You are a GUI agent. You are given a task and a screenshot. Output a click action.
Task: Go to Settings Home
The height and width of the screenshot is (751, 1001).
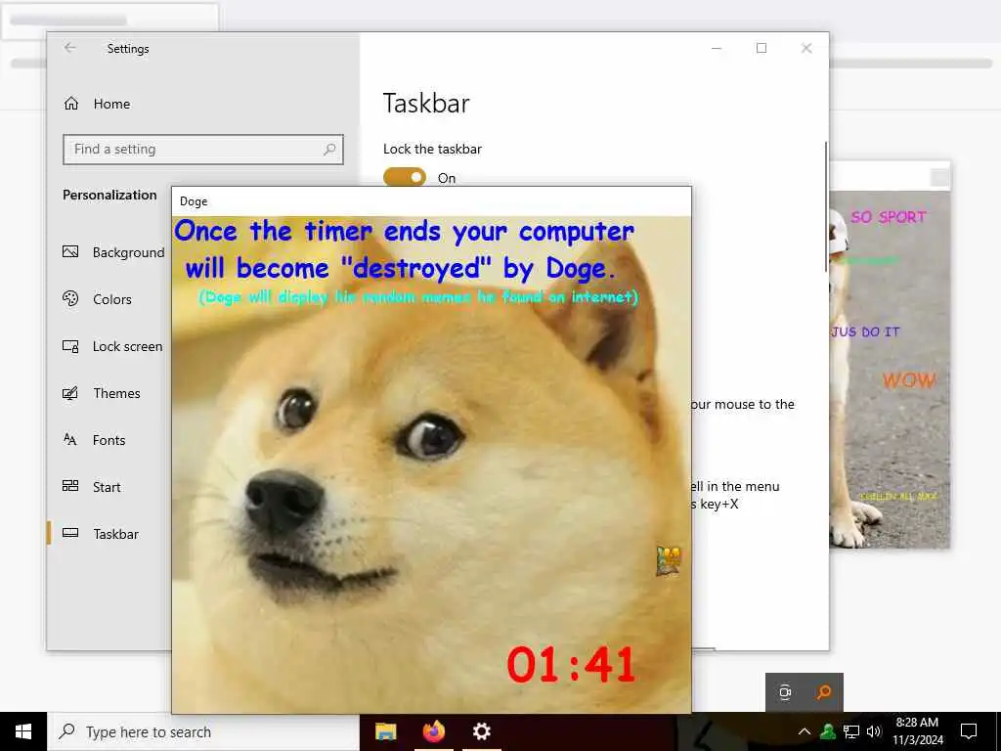pyautogui.click(x=97, y=104)
